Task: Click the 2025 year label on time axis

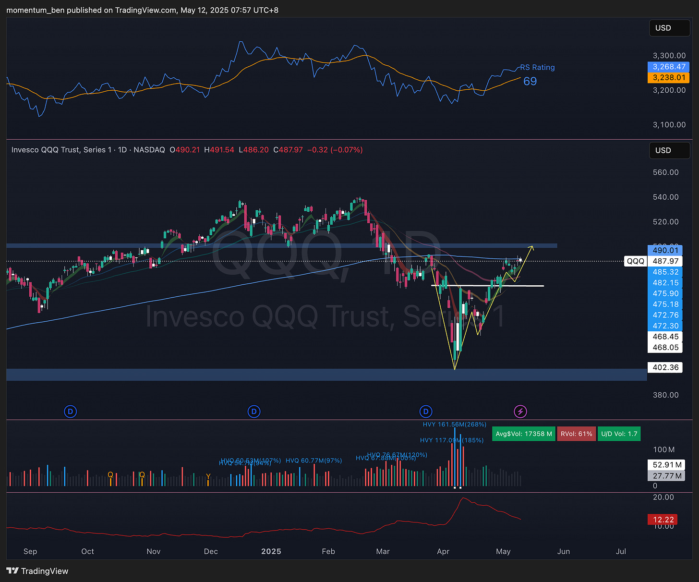Action: (271, 551)
